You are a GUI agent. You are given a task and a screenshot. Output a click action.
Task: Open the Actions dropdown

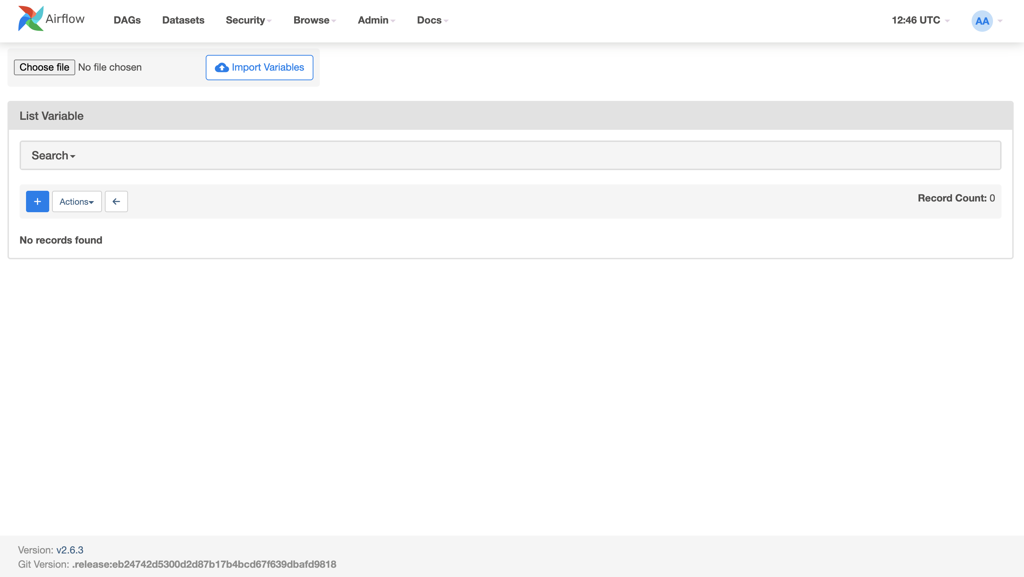coord(76,201)
